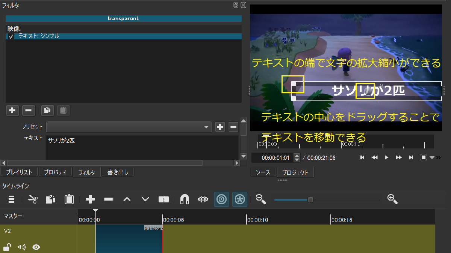Image resolution: width=451 pixels, height=253 pixels.
Task: Ripple delete with the minus icon
Action: point(109,199)
